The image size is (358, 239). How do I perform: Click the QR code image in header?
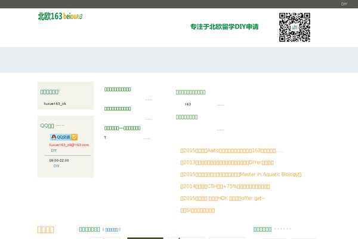point(295,27)
